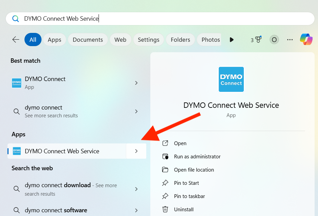Click the back arrow icon
The width and height of the screenshot is (318, 216).
coord(16,39)
